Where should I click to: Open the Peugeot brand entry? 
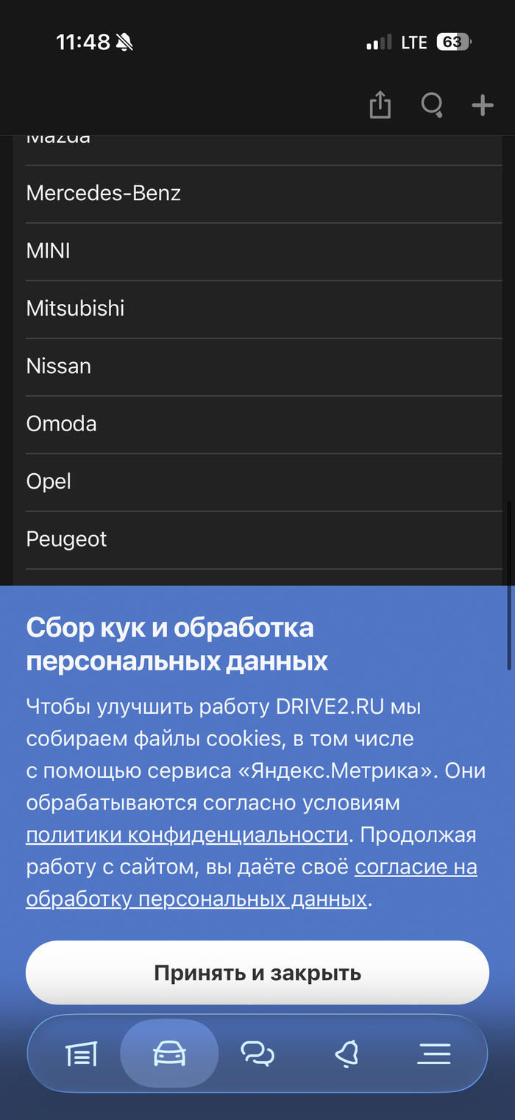(66, 539)
